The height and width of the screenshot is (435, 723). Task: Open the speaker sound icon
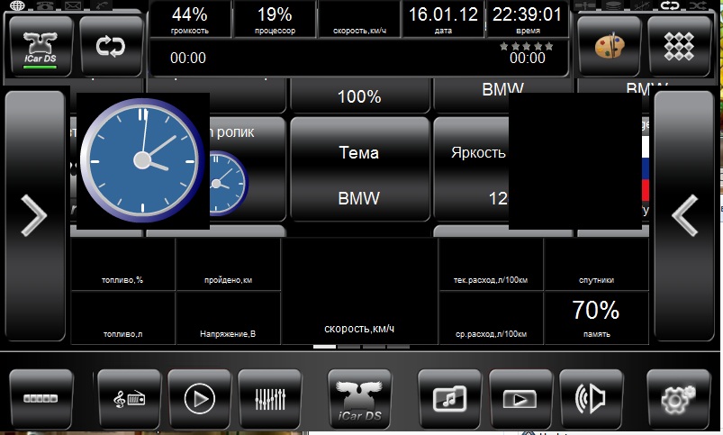click(x=591, y=397)
